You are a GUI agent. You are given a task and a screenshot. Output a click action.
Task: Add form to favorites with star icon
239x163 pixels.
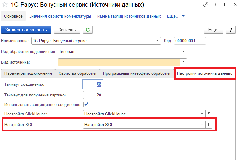pyautogui.click(x=5, y=5)
